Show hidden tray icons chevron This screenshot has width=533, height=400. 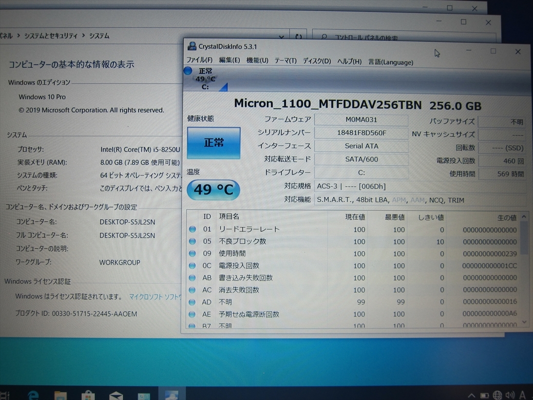pyautogui.click(x=472, y=395)
